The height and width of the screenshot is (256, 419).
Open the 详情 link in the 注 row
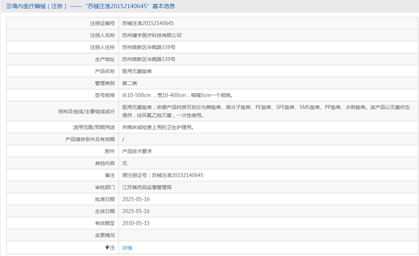tap(127, 248)
